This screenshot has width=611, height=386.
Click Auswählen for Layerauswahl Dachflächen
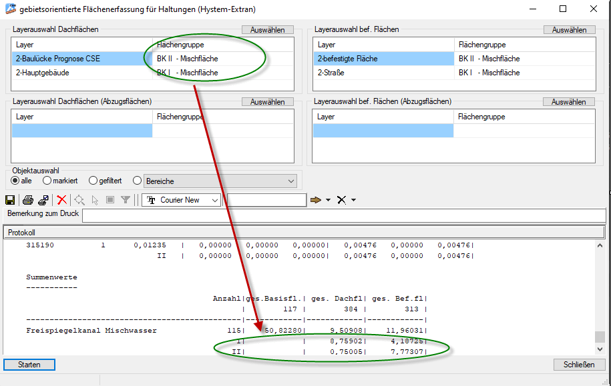point(267,30)
